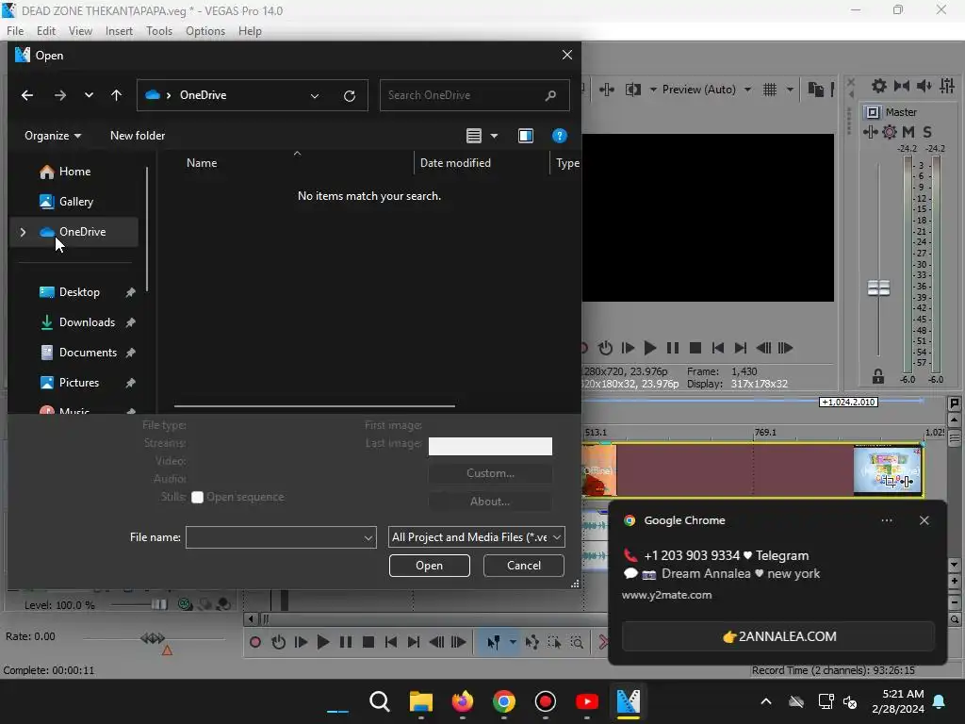Expand the address bar history dropdown
965x724 pixels.
(x=315, y=96)
